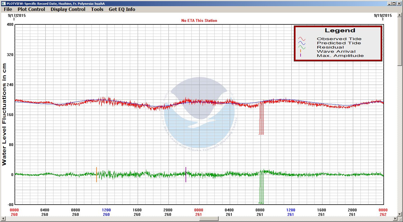Open the Tools menu
Viewport: 403px width, 222px height.
click(97, 9)
